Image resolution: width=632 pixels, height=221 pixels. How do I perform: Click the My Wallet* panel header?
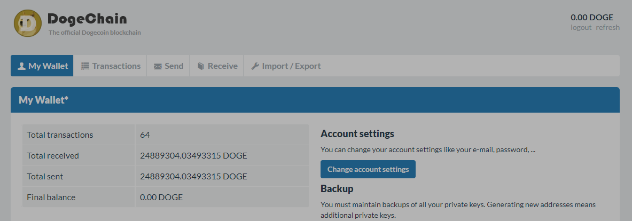315,100
